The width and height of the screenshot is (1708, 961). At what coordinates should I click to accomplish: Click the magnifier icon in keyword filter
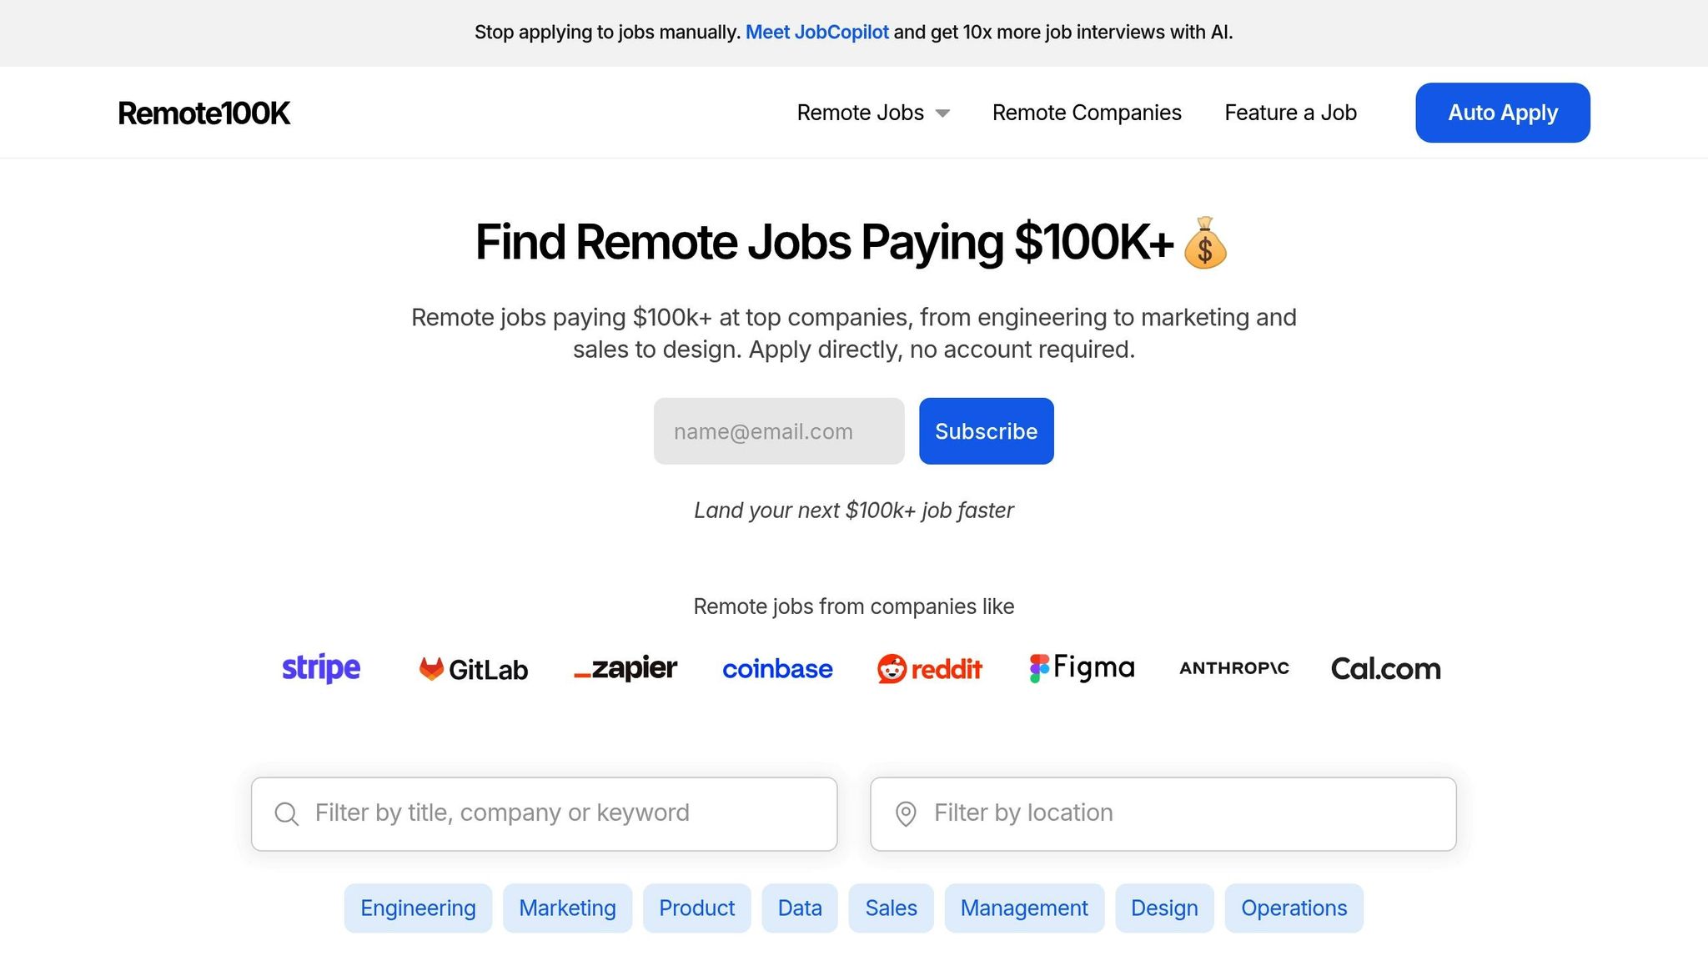click(x=286, y=813)
